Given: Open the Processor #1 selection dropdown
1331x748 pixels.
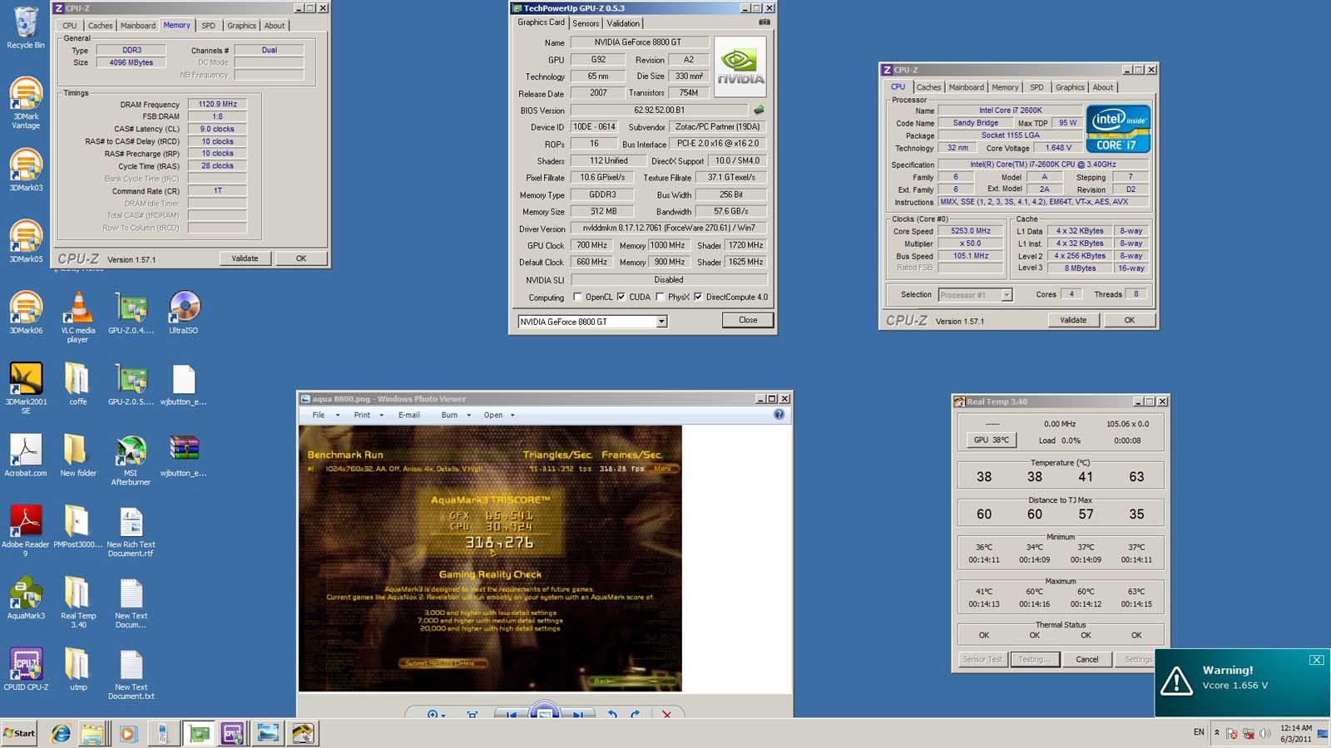Looking at the screenshot, I should point(1007,295).
